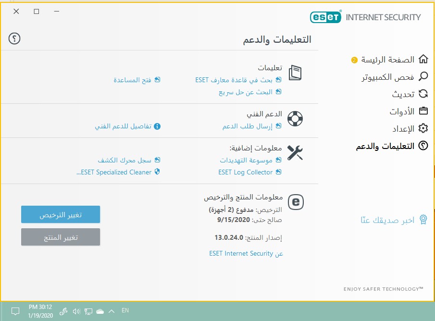The height and width of the screenshot is (321, 435).
Task: Open فحص الكمبيوتر section
Action: coord(387,77)
